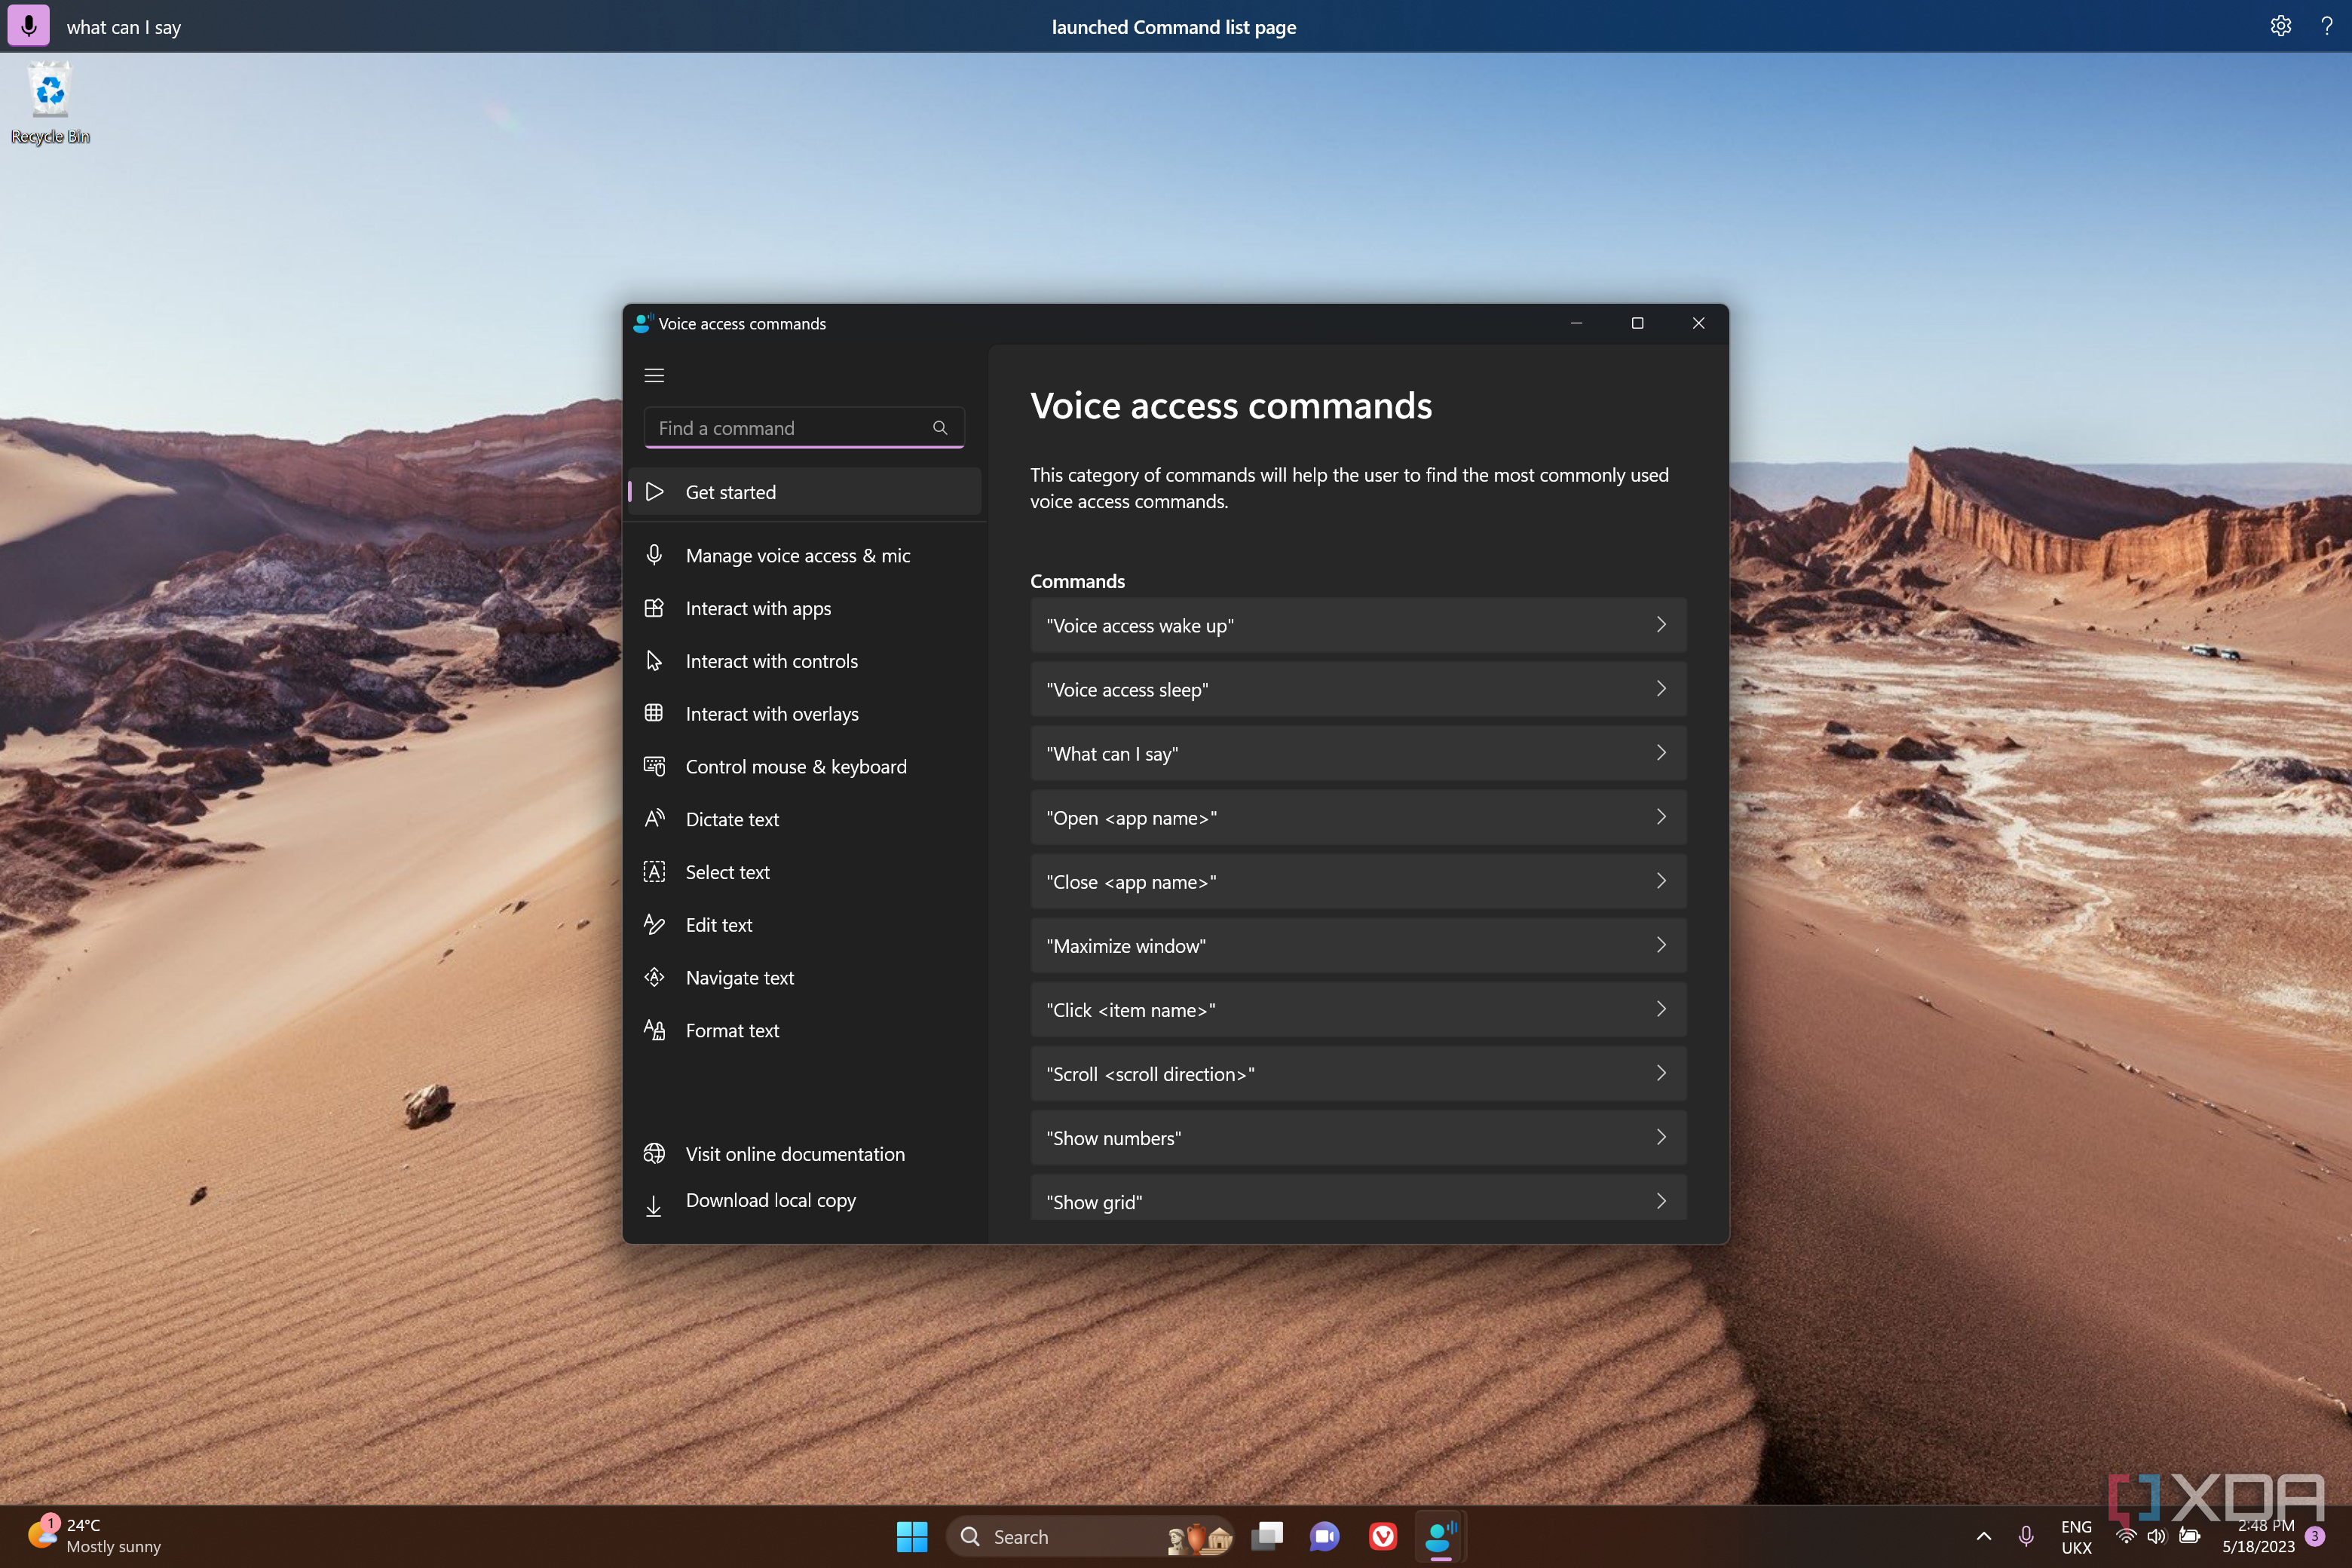Select the Control mouse & keyboard category icon
Image resolution: width=2352 pixels, height=1568 pixels.
click(654, 766)
